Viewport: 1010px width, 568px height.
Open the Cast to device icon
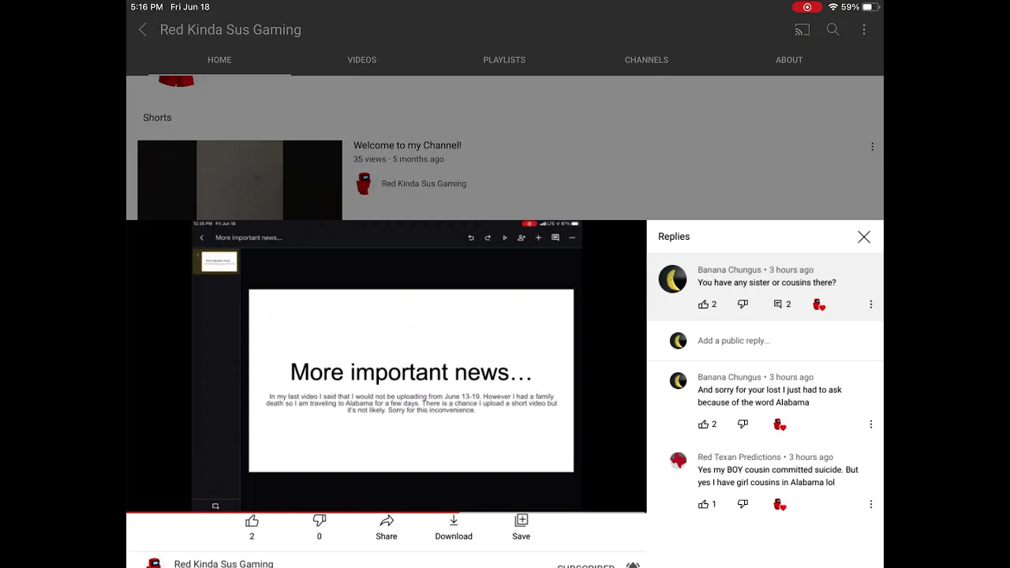point(802,30)
